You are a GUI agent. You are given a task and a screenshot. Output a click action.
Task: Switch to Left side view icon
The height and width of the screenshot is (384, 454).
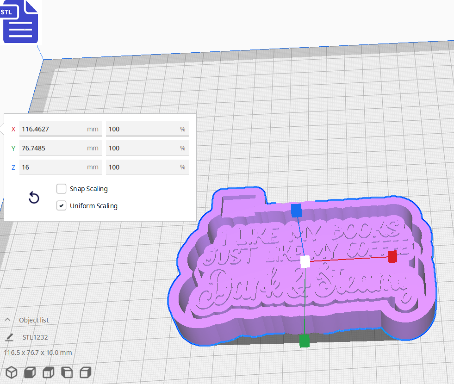point(66,372)
